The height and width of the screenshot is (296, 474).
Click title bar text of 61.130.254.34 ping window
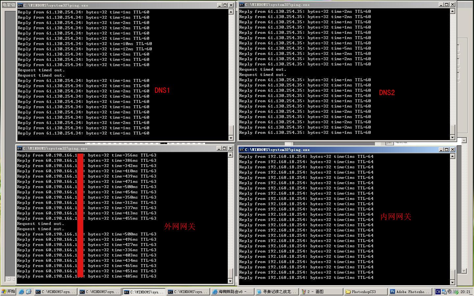(56, 5)
